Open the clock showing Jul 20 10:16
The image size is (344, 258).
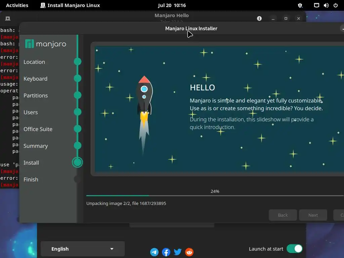[172, 5]
